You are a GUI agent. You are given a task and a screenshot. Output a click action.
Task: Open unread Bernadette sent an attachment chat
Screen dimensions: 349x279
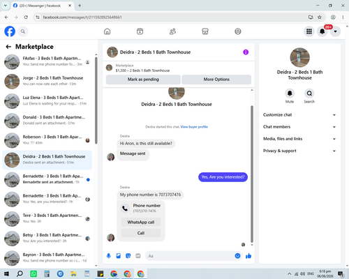(x=47, y=179)
